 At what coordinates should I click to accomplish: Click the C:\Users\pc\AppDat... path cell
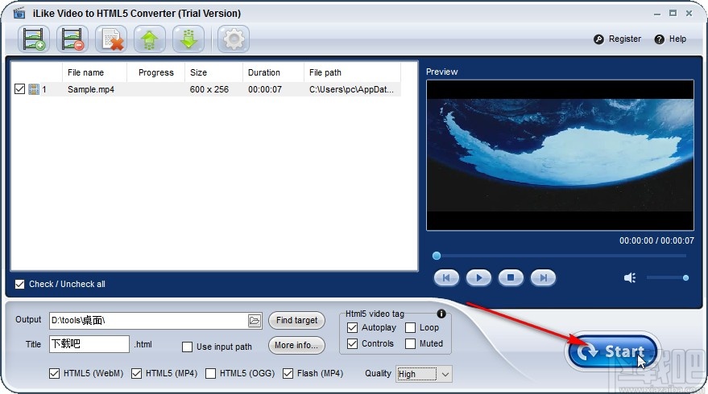(351, 89)
